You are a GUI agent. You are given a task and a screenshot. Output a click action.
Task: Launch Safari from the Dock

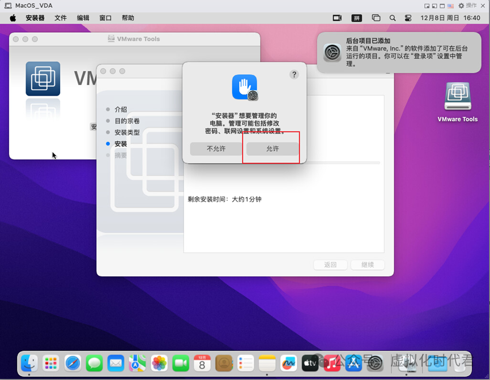(73, 363)
